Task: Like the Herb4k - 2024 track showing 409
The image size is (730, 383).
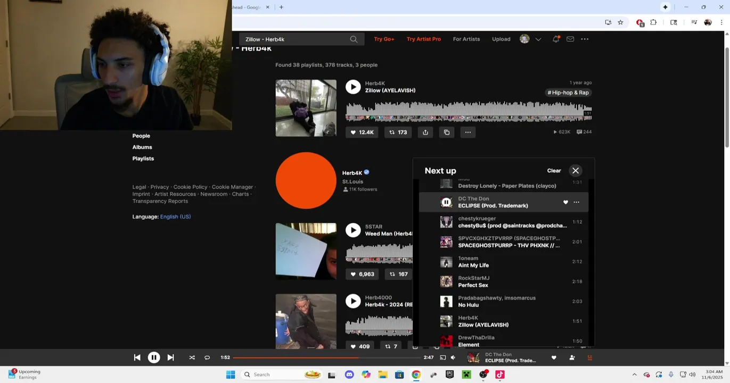Action: click(360, 346)
